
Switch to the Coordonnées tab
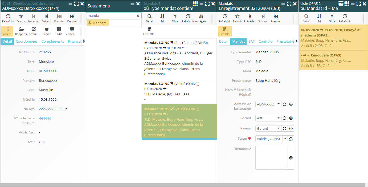click(27, 41)
